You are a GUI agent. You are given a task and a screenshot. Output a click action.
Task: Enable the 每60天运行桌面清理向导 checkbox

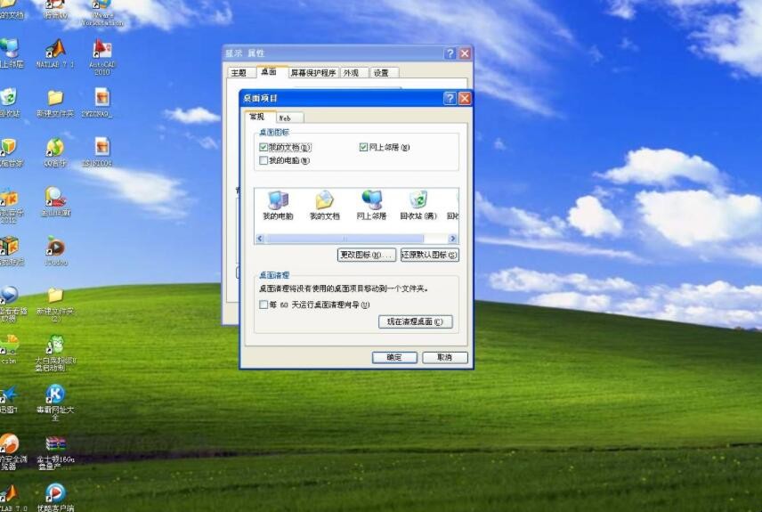263,305
